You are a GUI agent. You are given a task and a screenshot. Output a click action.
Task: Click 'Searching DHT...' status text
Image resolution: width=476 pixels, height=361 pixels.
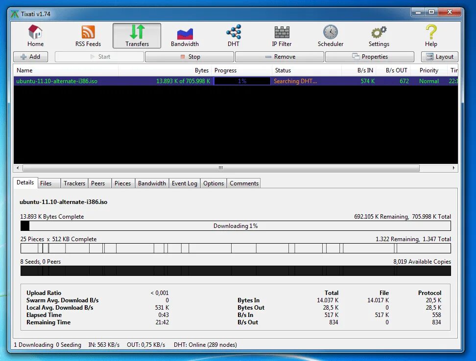click(295, 81)
